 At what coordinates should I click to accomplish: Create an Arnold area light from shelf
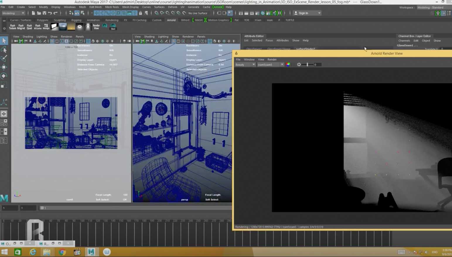pyautogui.click(x=54, y=27)
